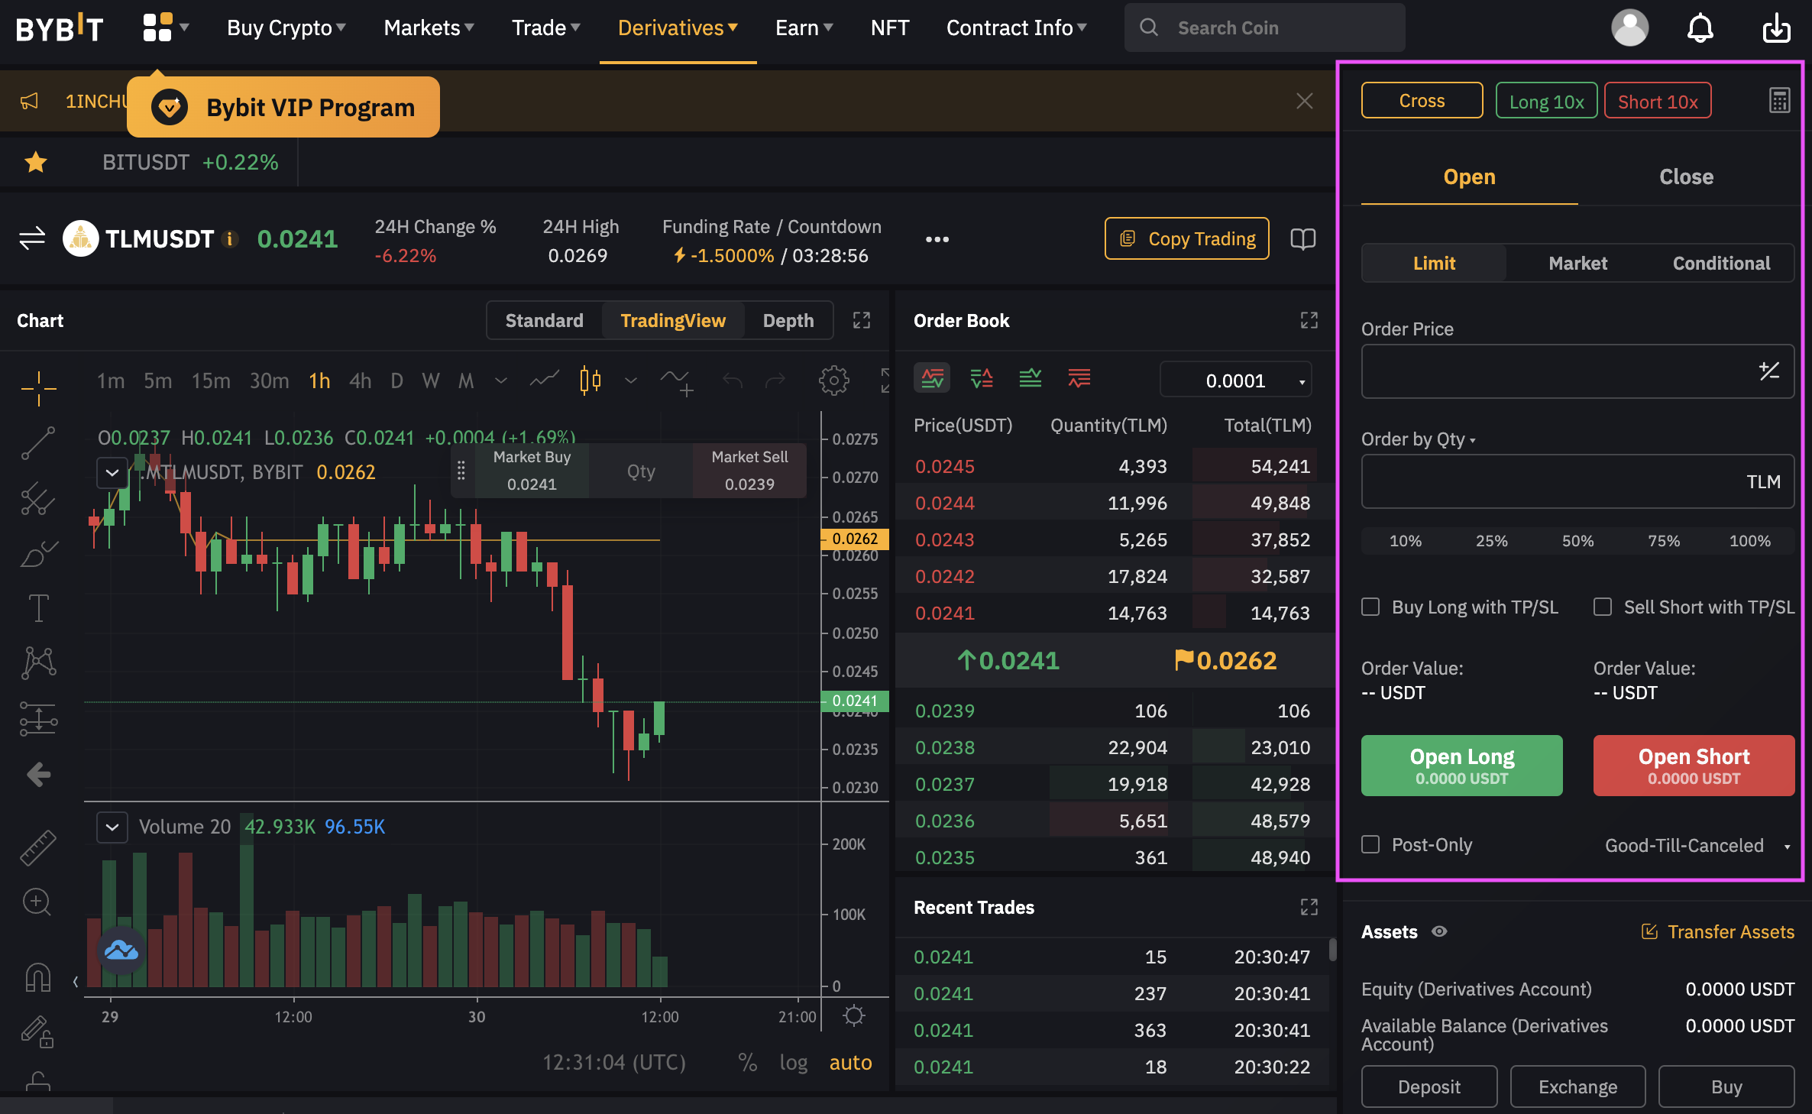Expand more timeframe options chevron
The width and height of the screenshot is (1812, 1114).
coord(501,381)
